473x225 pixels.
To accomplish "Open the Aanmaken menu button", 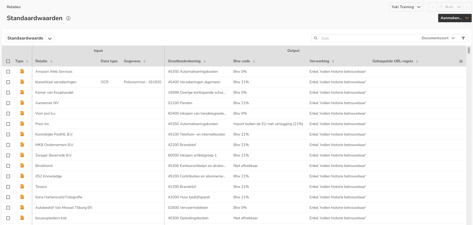I will [454, 18].
